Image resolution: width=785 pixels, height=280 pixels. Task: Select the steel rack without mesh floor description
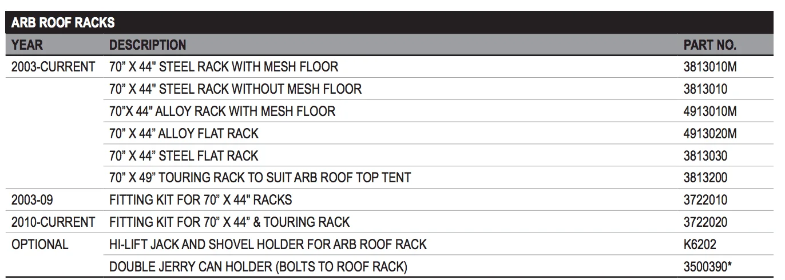(235, 89)
